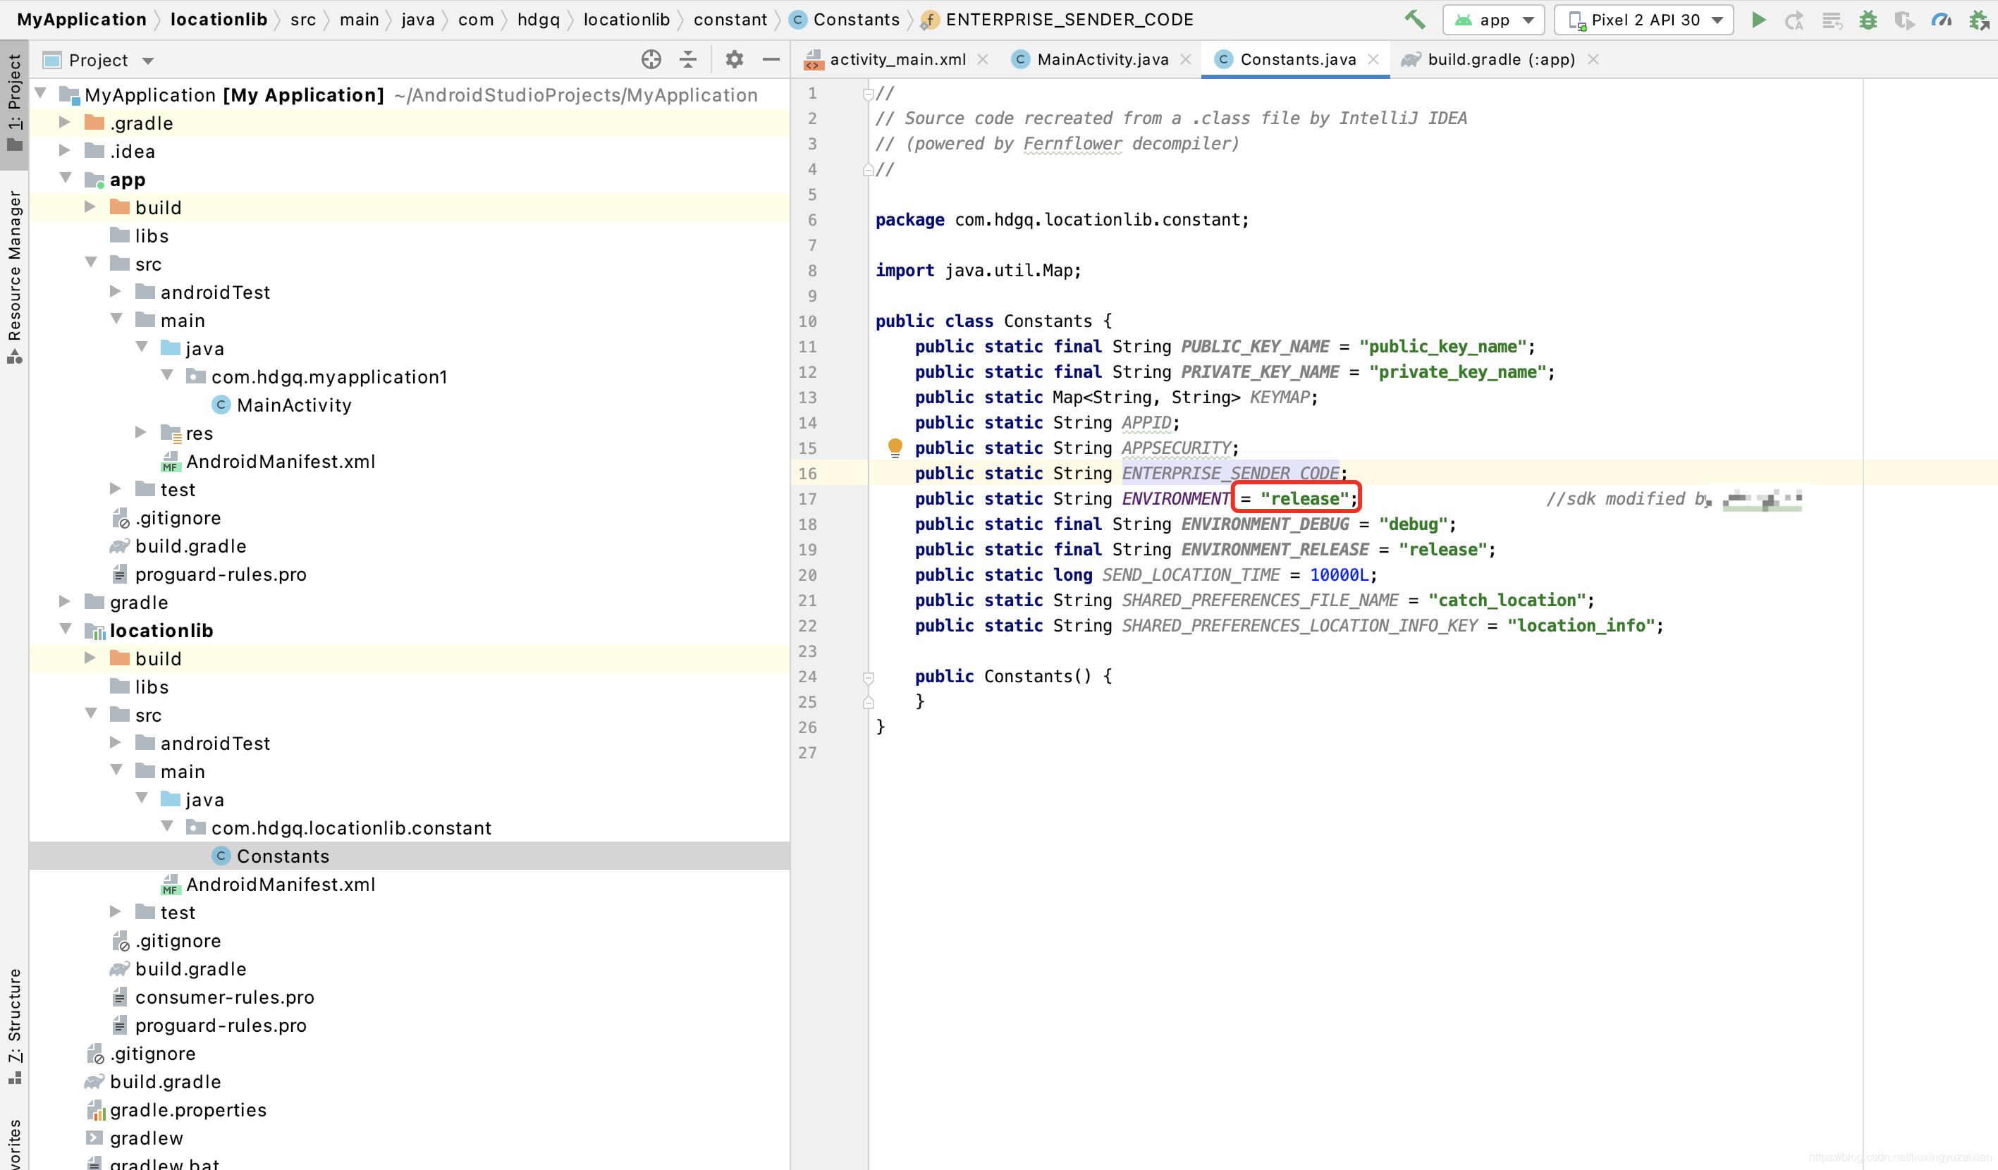This screenshot has height=1170, width=1998.
Task: Click the constant breadcrumb
Action: click(730, 20)
